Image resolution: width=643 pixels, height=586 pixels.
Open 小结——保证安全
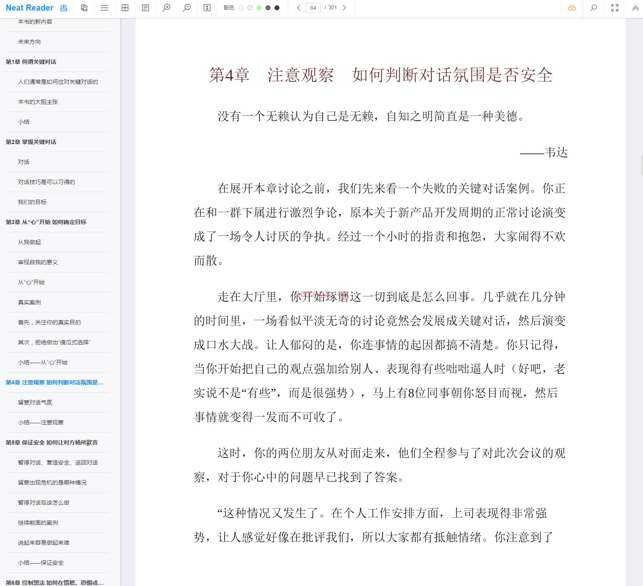(41, 563)
